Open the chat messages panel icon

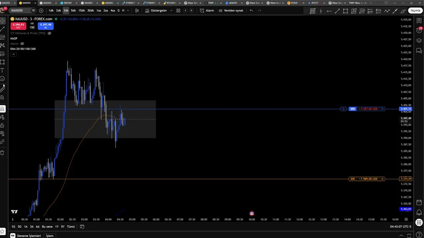point(419,51)
